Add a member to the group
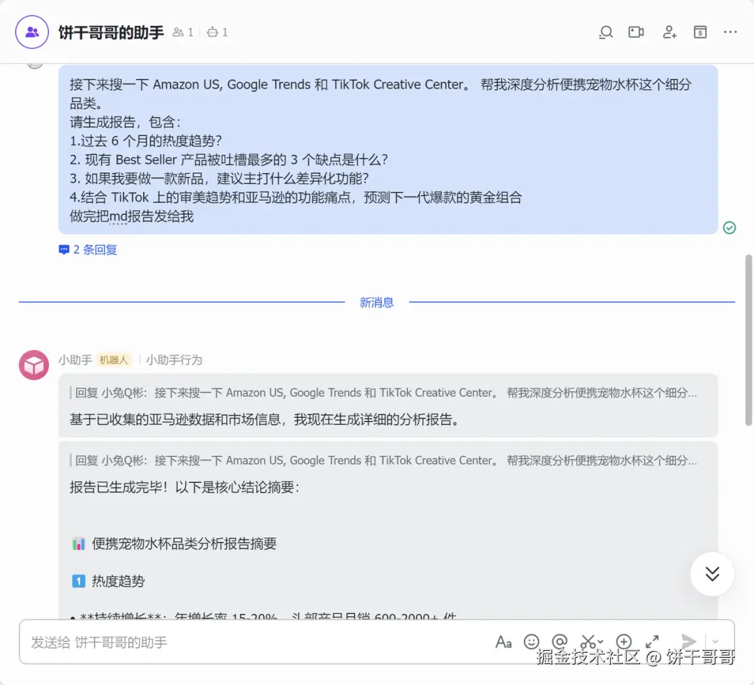Screen dimensions: 754x685 pyautogui.click(x=670, y=32)
